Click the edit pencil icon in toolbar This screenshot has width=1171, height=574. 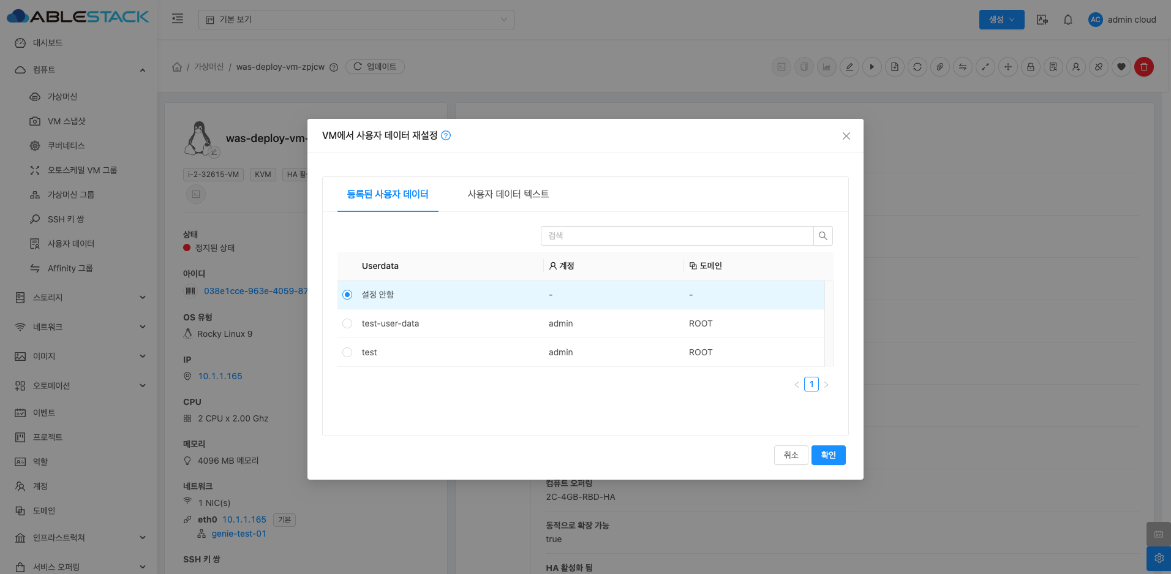pyautogui.click(x=849, y=67)
